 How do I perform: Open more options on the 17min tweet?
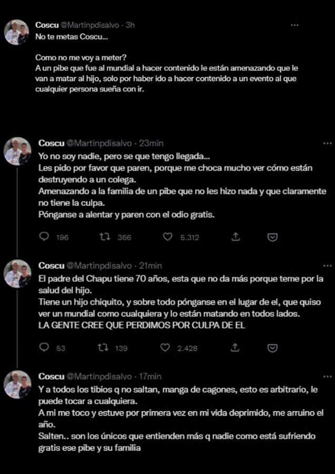pos(328,377)
